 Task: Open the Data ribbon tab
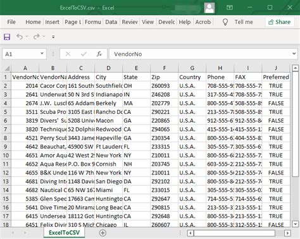[x=111, y=22]
